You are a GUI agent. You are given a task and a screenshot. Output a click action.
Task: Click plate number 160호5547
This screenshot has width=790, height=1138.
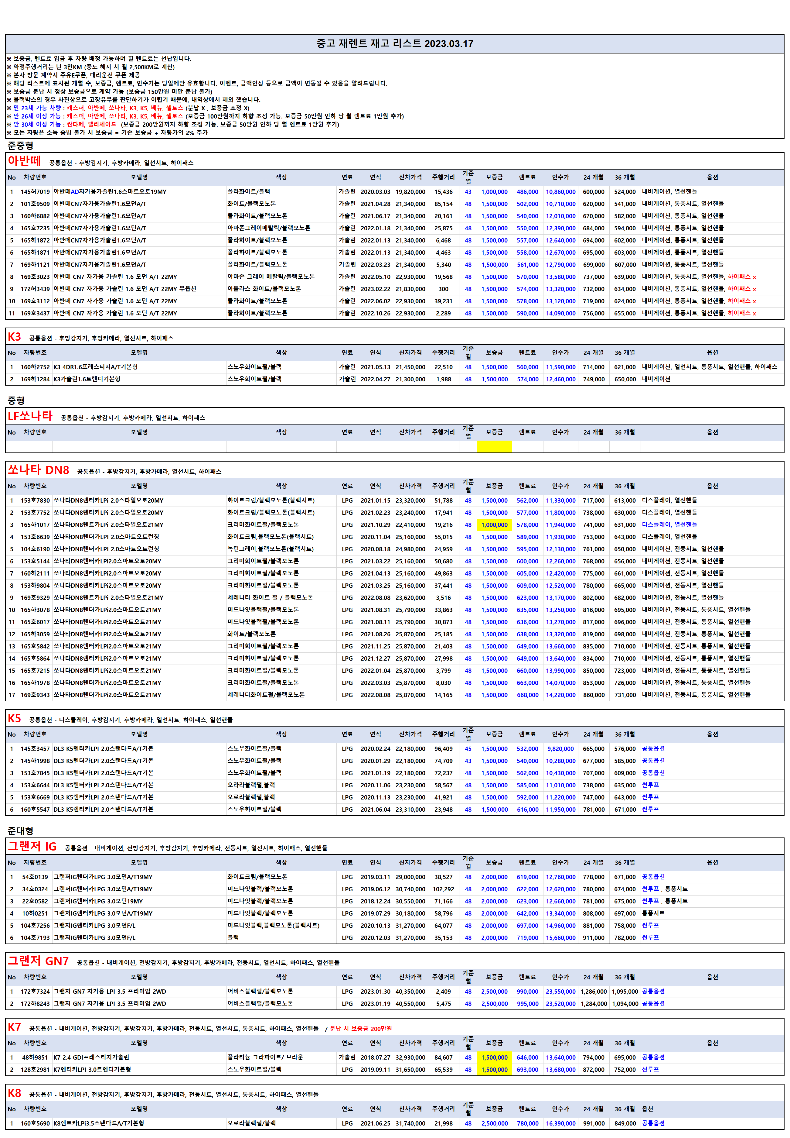pos(35,809)
